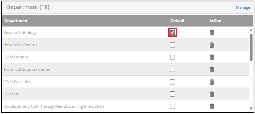Click the Department column header
255x114 pixels.
click(85, 21)
